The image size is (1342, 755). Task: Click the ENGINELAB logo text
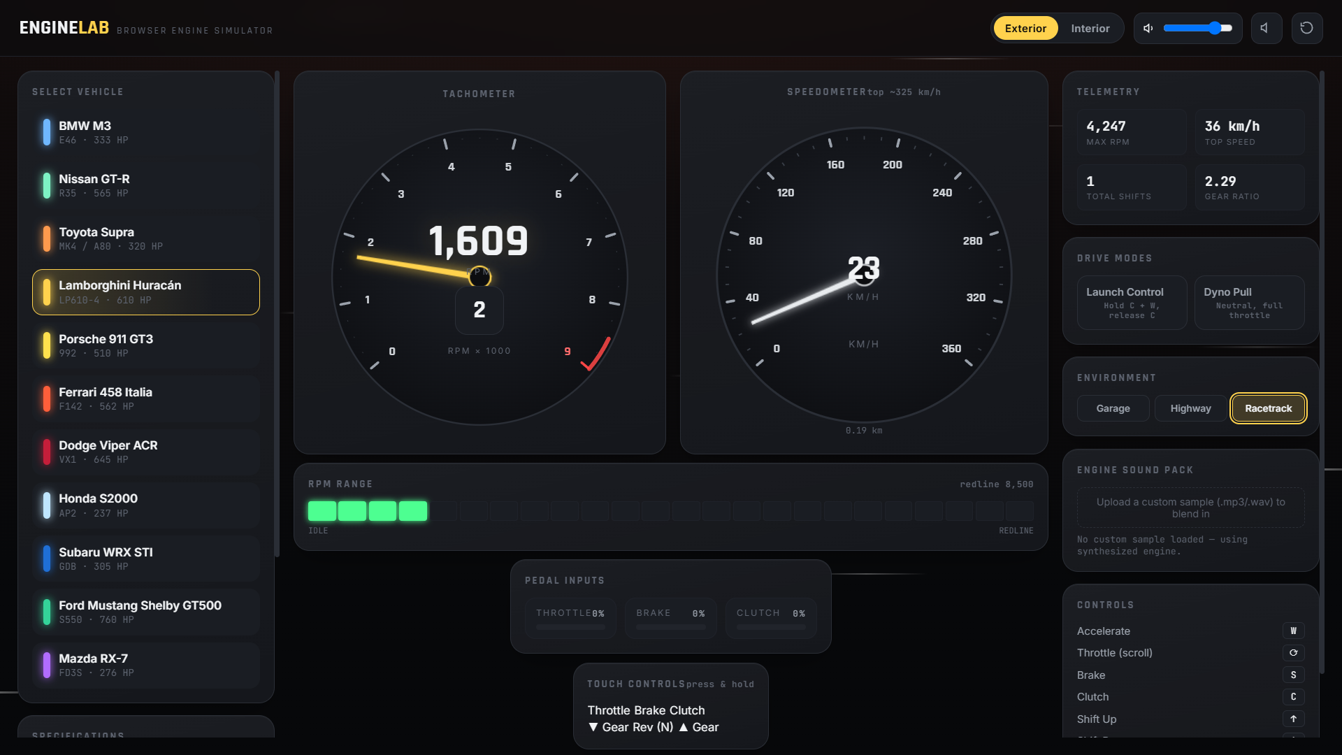click(x=64, y=28)
